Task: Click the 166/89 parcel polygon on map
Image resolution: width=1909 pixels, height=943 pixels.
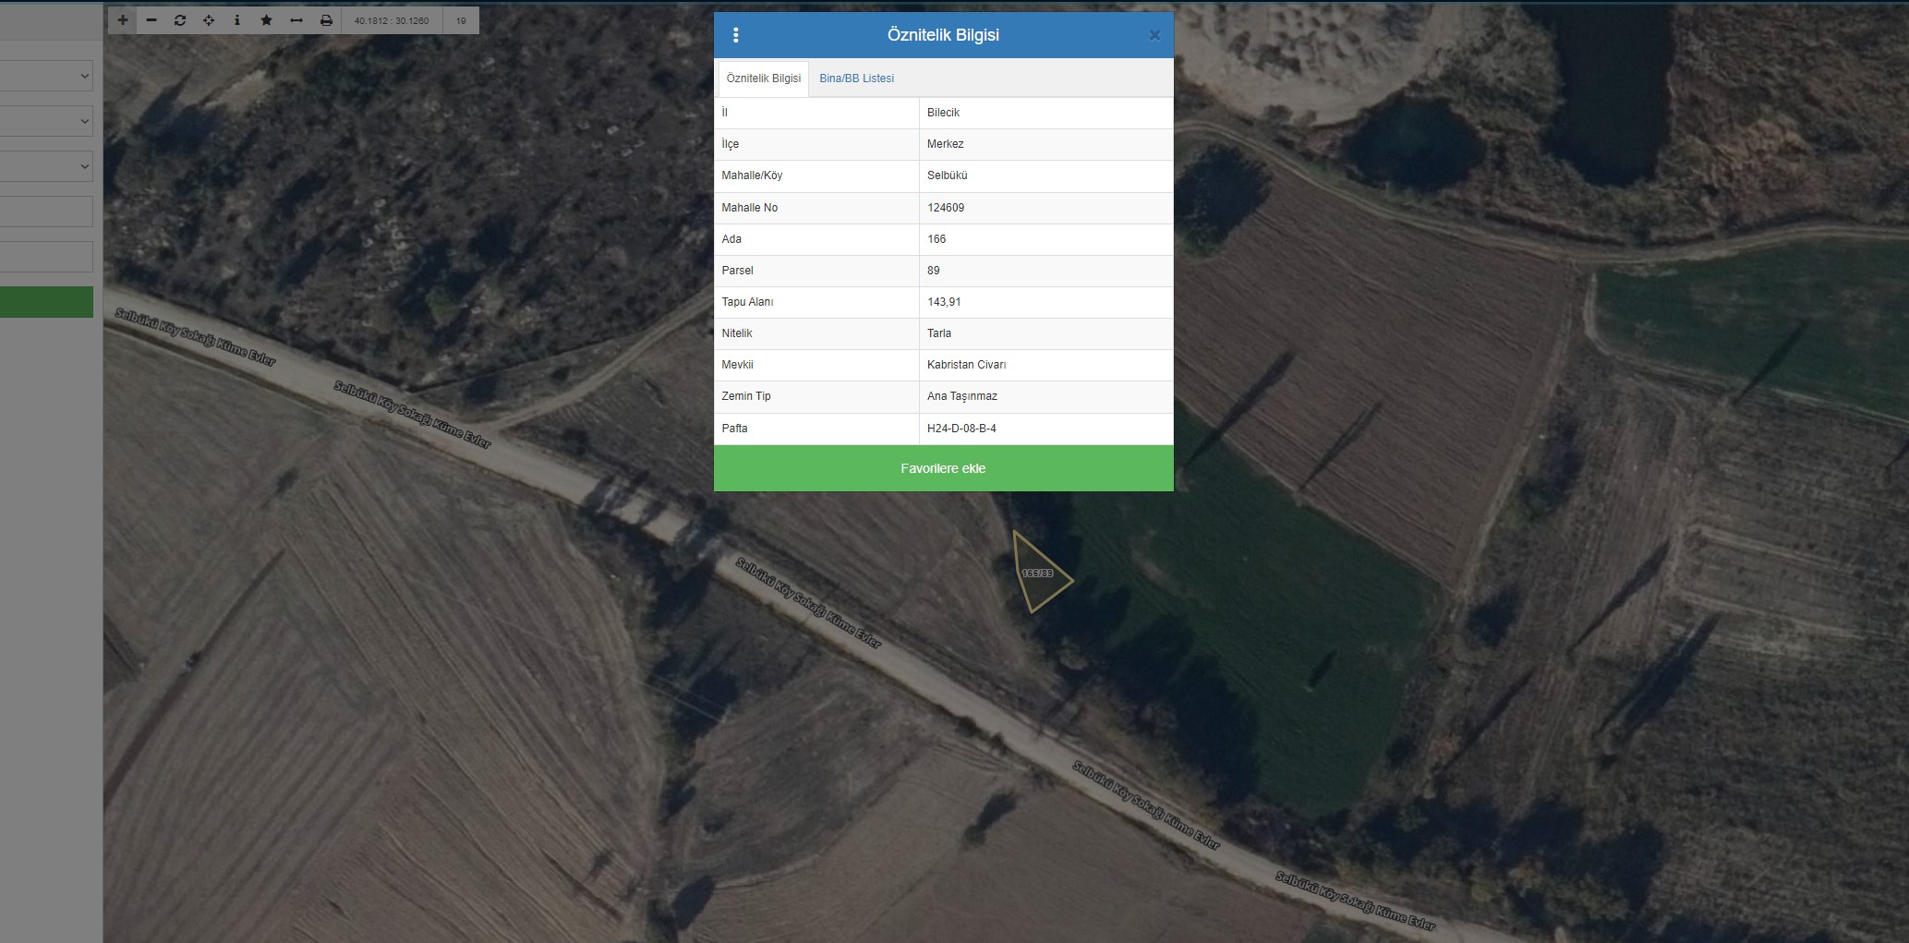Action: tap(1036, 574)
